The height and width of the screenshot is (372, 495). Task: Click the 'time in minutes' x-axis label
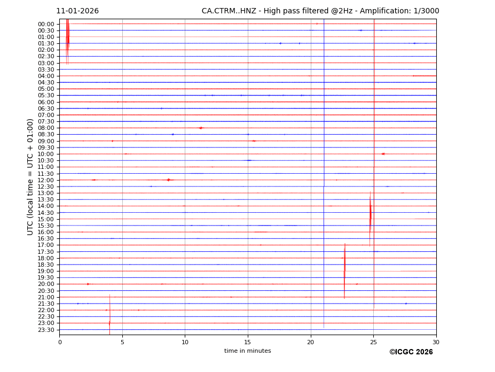(247, 351)
